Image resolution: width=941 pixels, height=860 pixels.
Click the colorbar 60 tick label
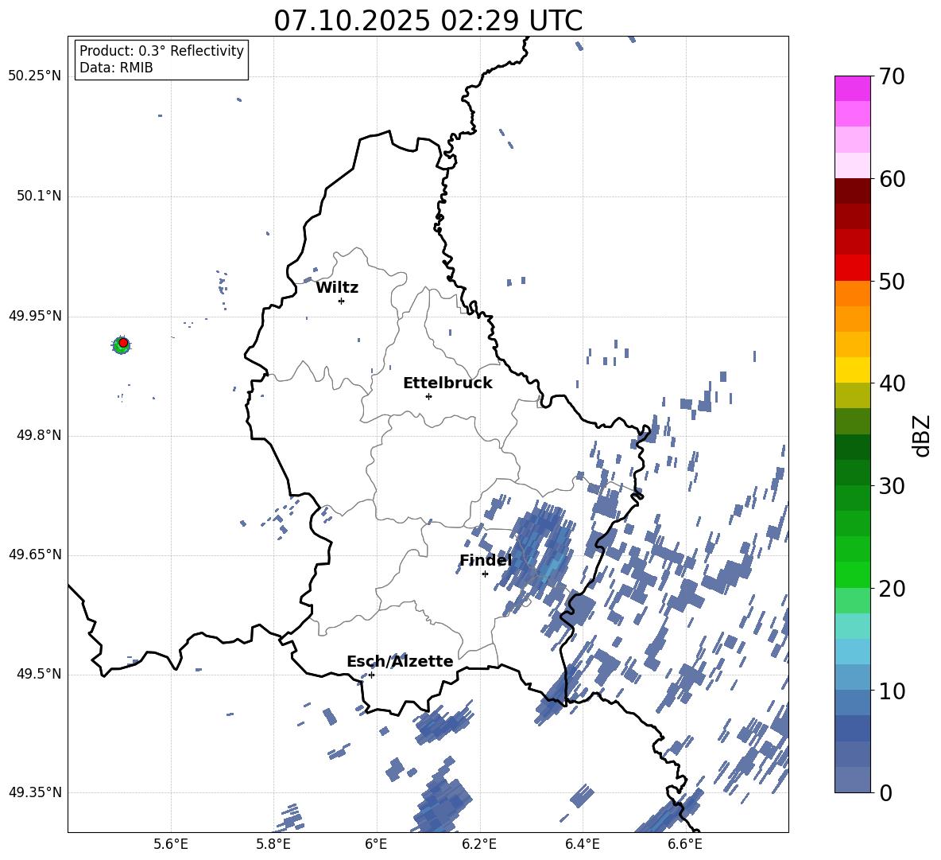pos(892,179)
